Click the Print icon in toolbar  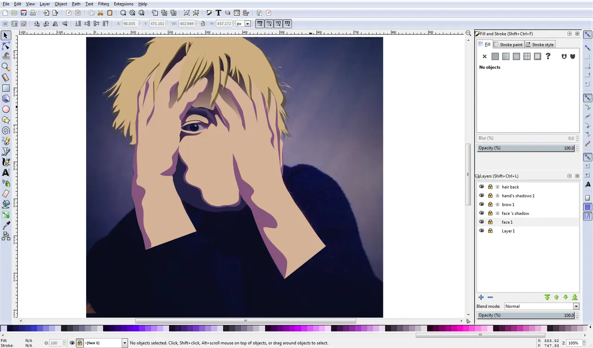(32, 13)
